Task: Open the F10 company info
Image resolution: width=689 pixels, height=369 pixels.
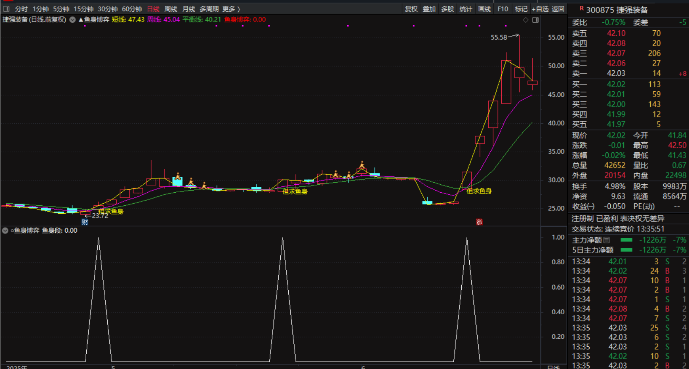Action: click(503, 9)
